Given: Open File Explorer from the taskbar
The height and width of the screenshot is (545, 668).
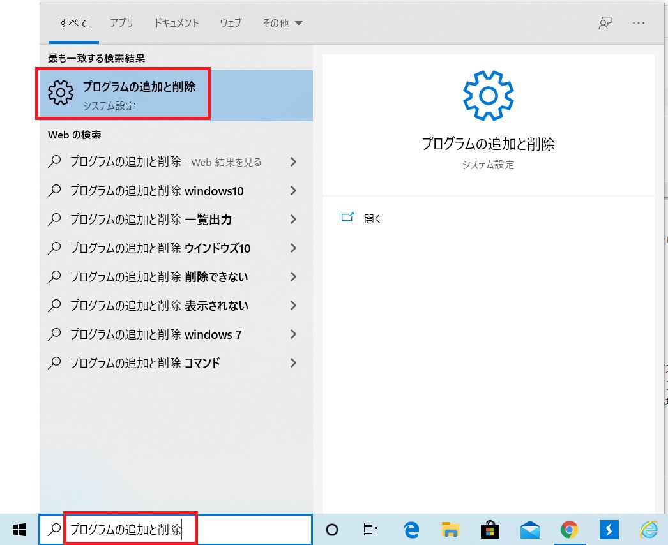Looking at the screenshot, I should [x=450, y=529].
